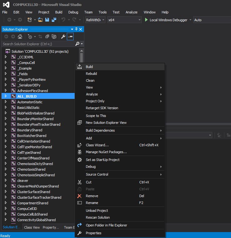
Task: Expand the CompuCell3D project tree node
Action: (x=6, y=209)
